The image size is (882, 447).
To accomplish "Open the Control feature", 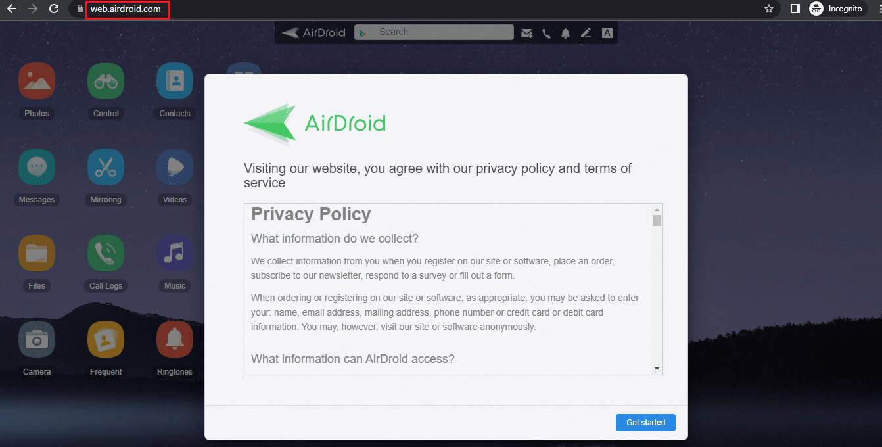I will pyautogui.click(x=105, y=80).
